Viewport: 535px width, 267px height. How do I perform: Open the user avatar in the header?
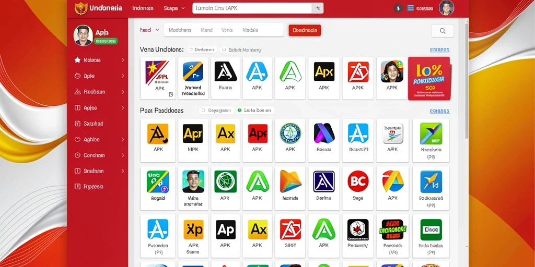click(446, 8)
